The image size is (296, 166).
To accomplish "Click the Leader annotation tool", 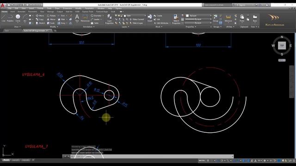I will click(95, 19).
